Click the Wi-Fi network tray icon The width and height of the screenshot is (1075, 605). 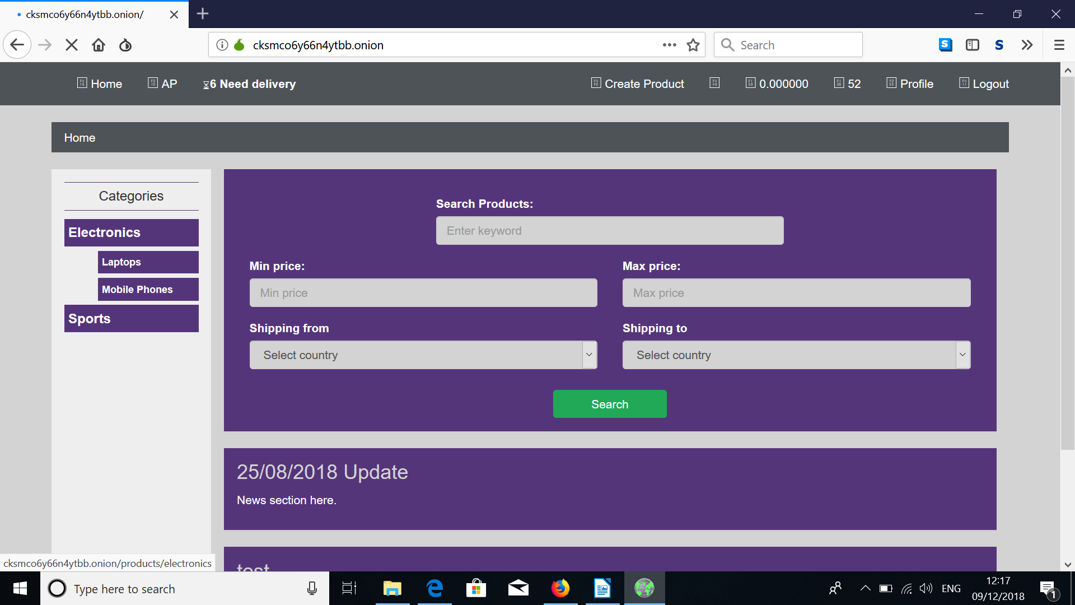pos(906,588)
